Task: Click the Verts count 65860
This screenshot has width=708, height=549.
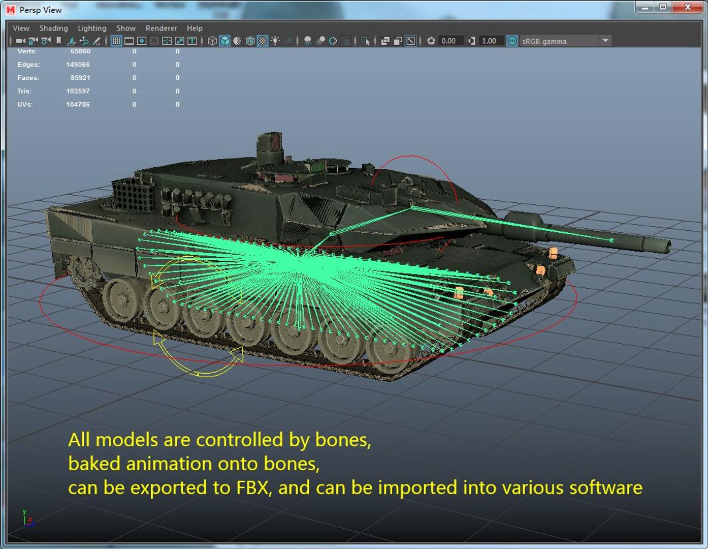Action: click(x=80, y=51)
